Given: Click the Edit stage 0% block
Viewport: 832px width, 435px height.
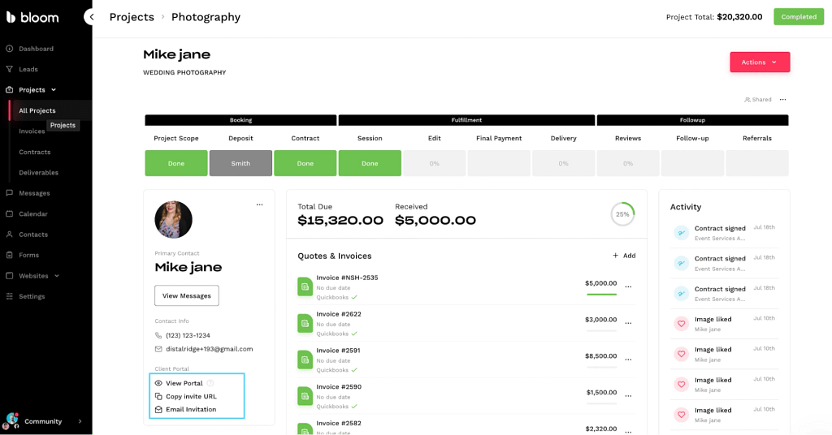Looking at the screenshot, I should [435, 163].
